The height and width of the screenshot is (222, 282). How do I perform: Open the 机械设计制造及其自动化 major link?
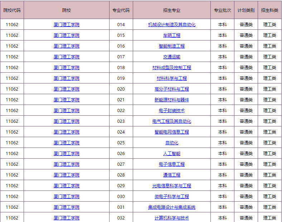(171, 25)
